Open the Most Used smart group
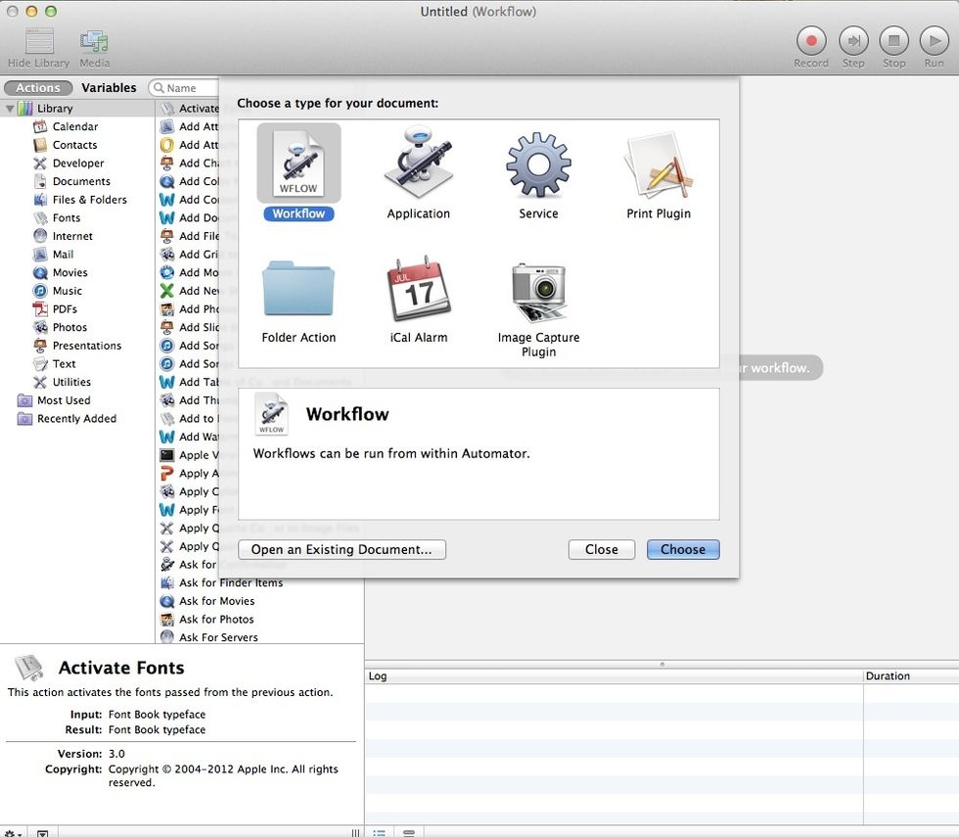Screen dimensions: 959x837 pyautogui.click(x=63, y=400)
